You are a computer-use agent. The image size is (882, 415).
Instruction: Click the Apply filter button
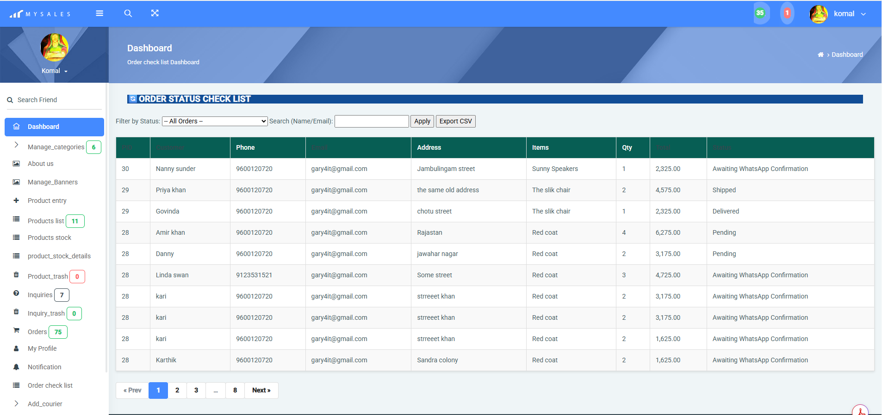422,121
